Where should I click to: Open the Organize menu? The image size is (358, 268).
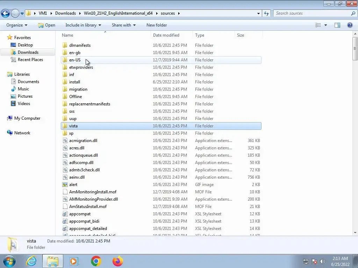(17, 25)
